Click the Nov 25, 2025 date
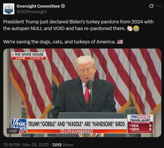 tap(36, 145)
